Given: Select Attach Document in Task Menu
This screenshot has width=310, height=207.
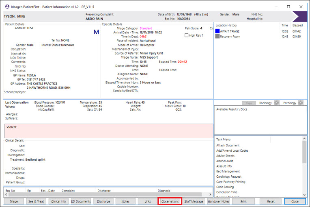Looking at the screenshot, I should click(x=228, y=146).
